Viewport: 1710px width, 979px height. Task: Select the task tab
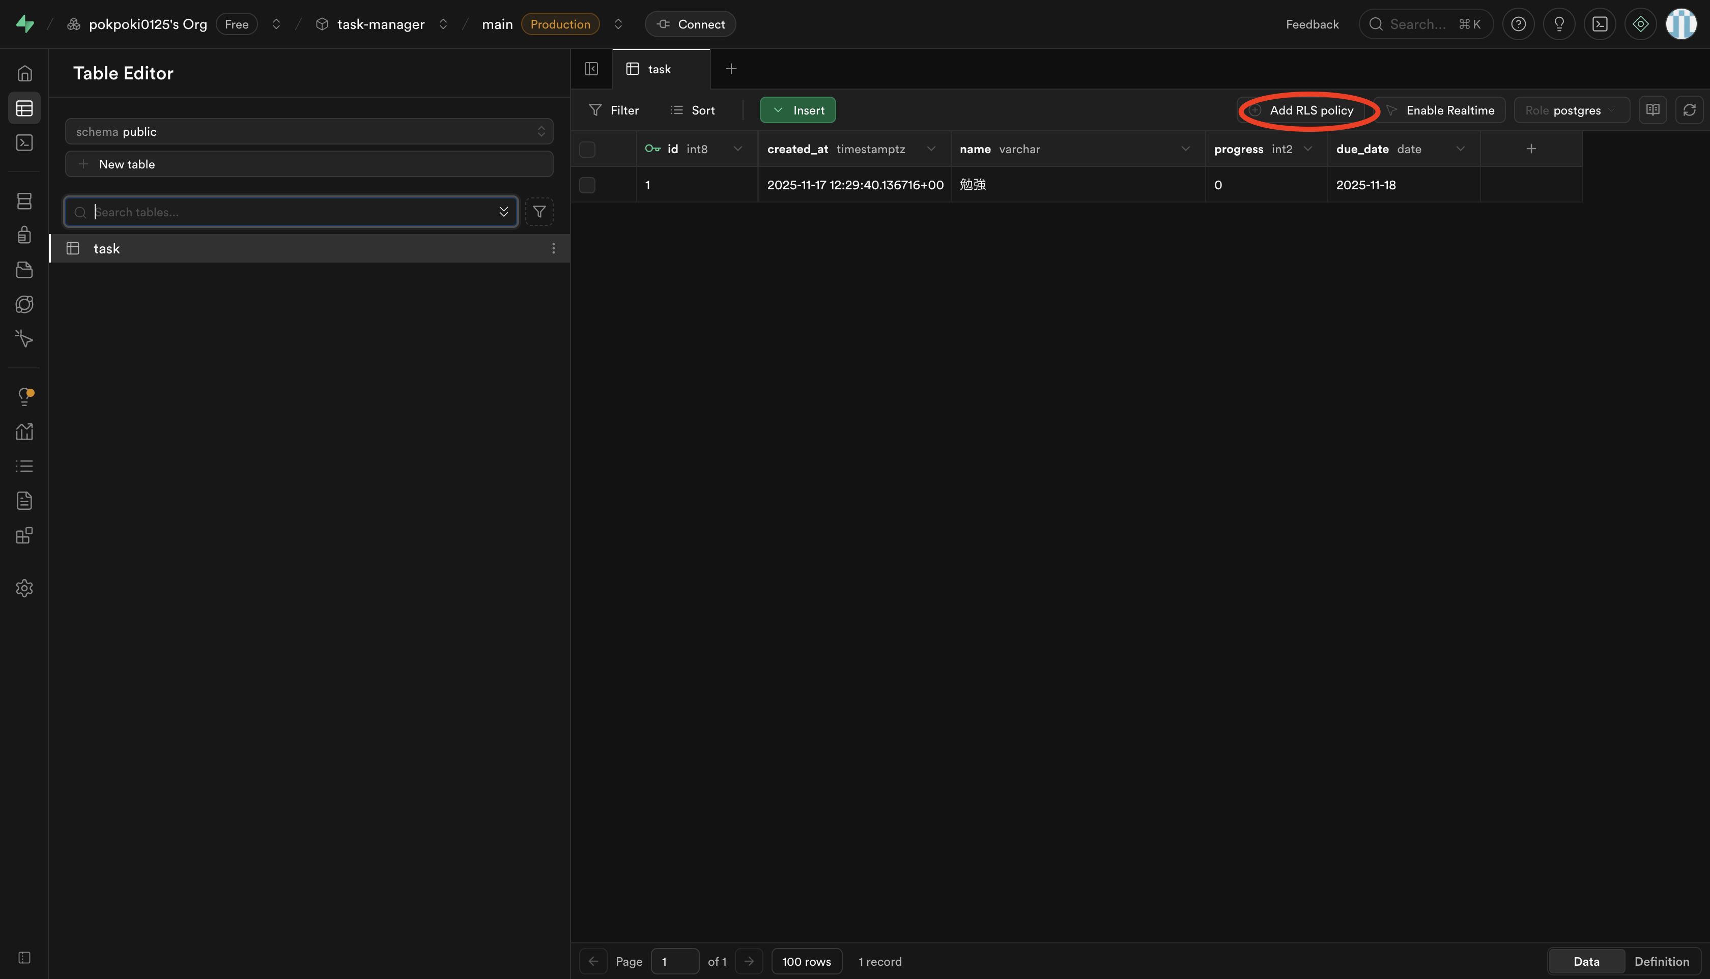point(659,69)
